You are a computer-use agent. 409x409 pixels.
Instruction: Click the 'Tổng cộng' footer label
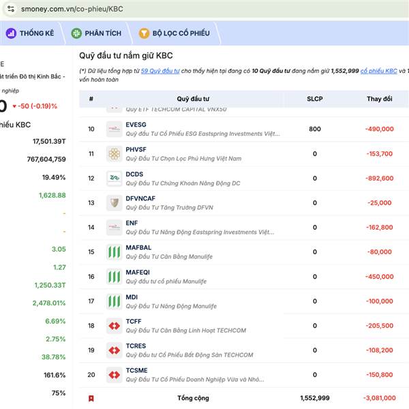pyautogui.click(x=193, y=398)
